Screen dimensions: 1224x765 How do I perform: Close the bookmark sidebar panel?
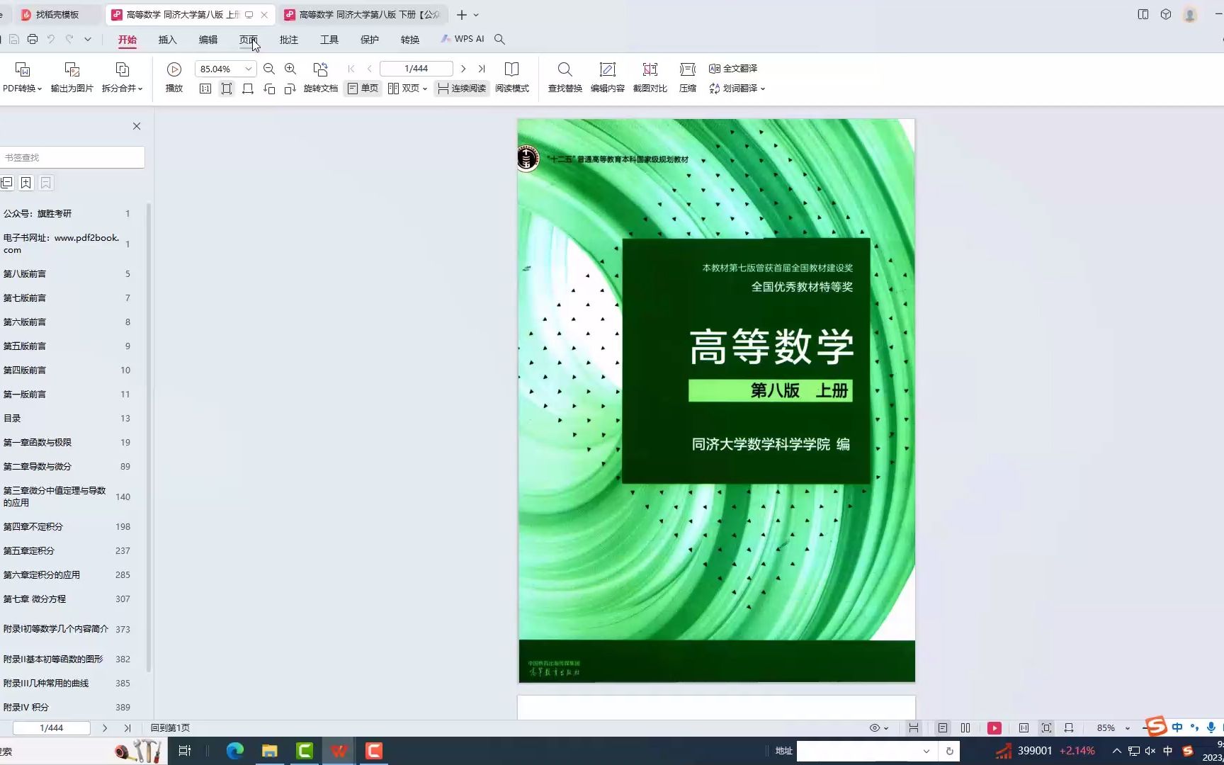pyautogui.click(x=137, y=126)
